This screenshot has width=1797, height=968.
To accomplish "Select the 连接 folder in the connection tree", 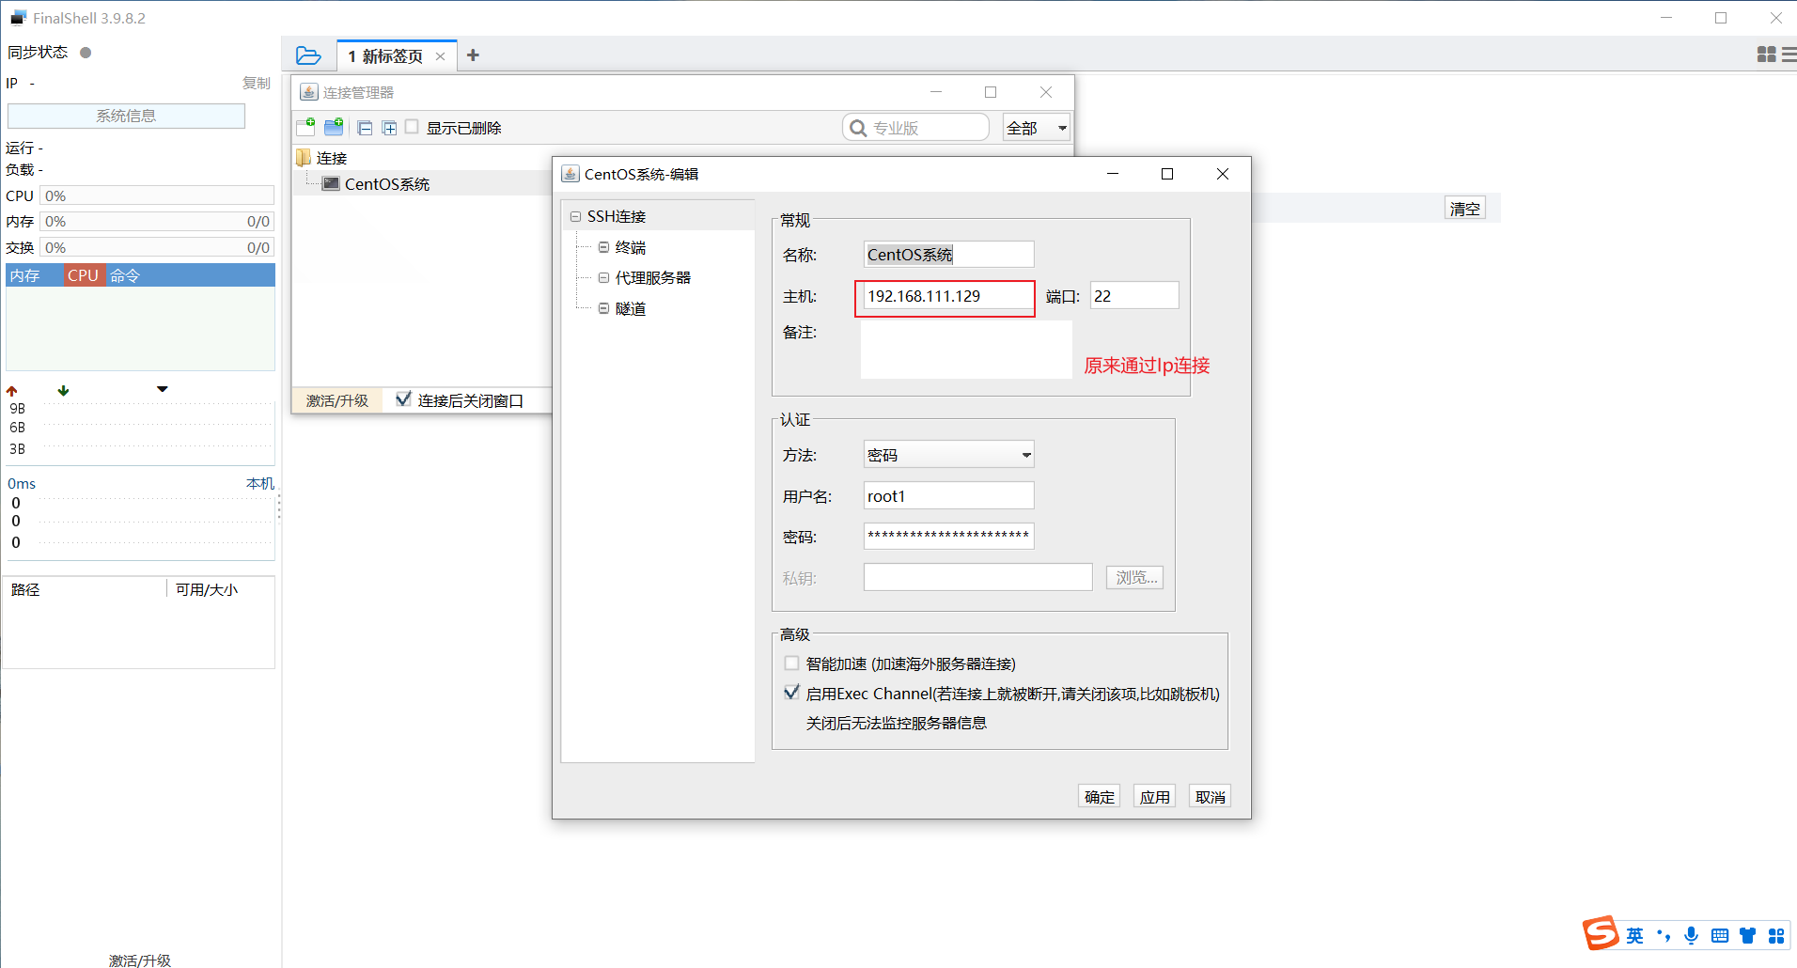I will (x=331, y=158).
